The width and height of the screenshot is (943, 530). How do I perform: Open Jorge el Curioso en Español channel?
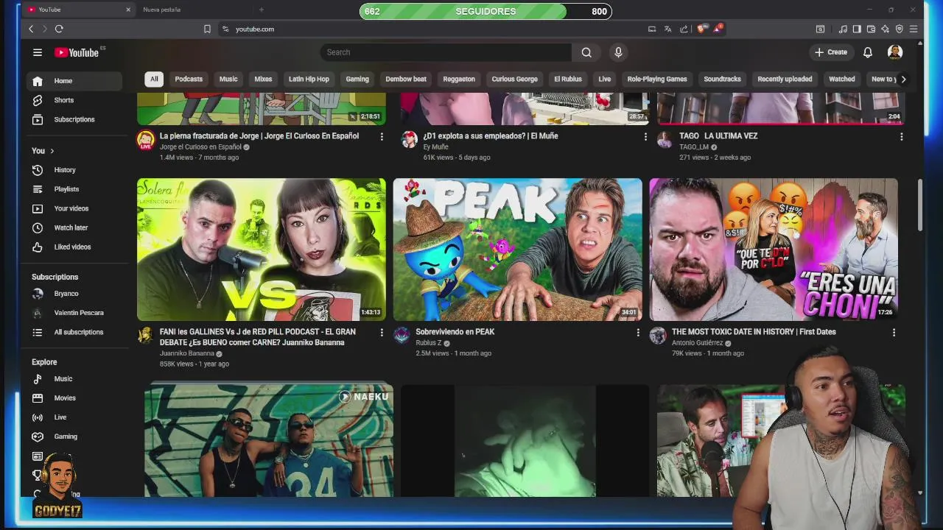(200, 147)
